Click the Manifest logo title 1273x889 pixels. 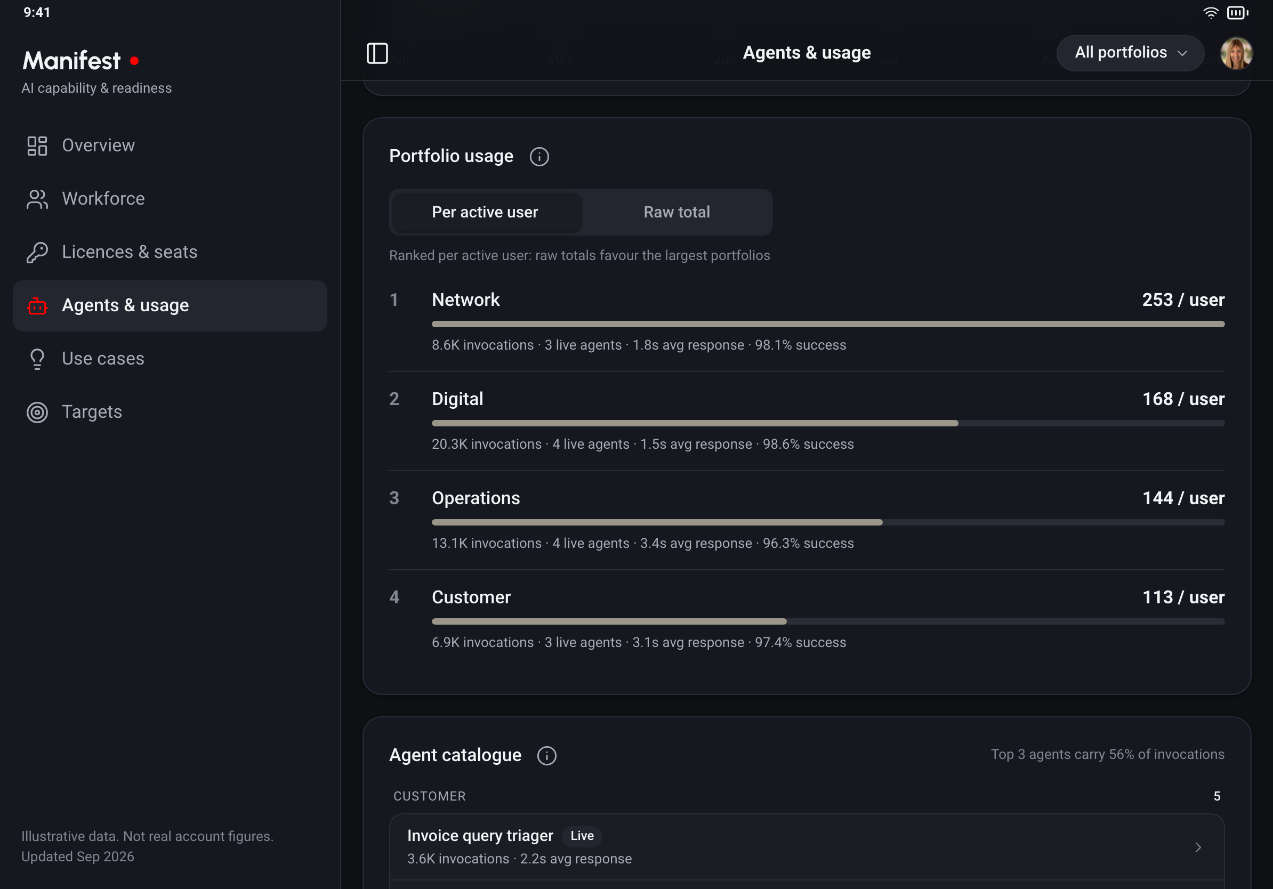pos(71,60)
